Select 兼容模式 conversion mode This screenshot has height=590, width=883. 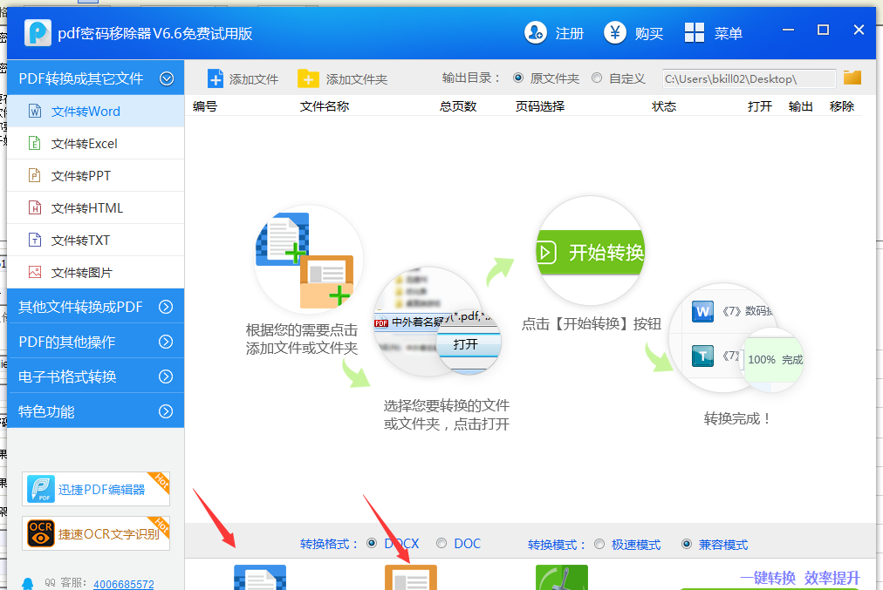[x=687, y=544]
